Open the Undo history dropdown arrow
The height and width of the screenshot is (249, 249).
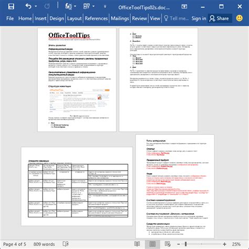[36, 6]
